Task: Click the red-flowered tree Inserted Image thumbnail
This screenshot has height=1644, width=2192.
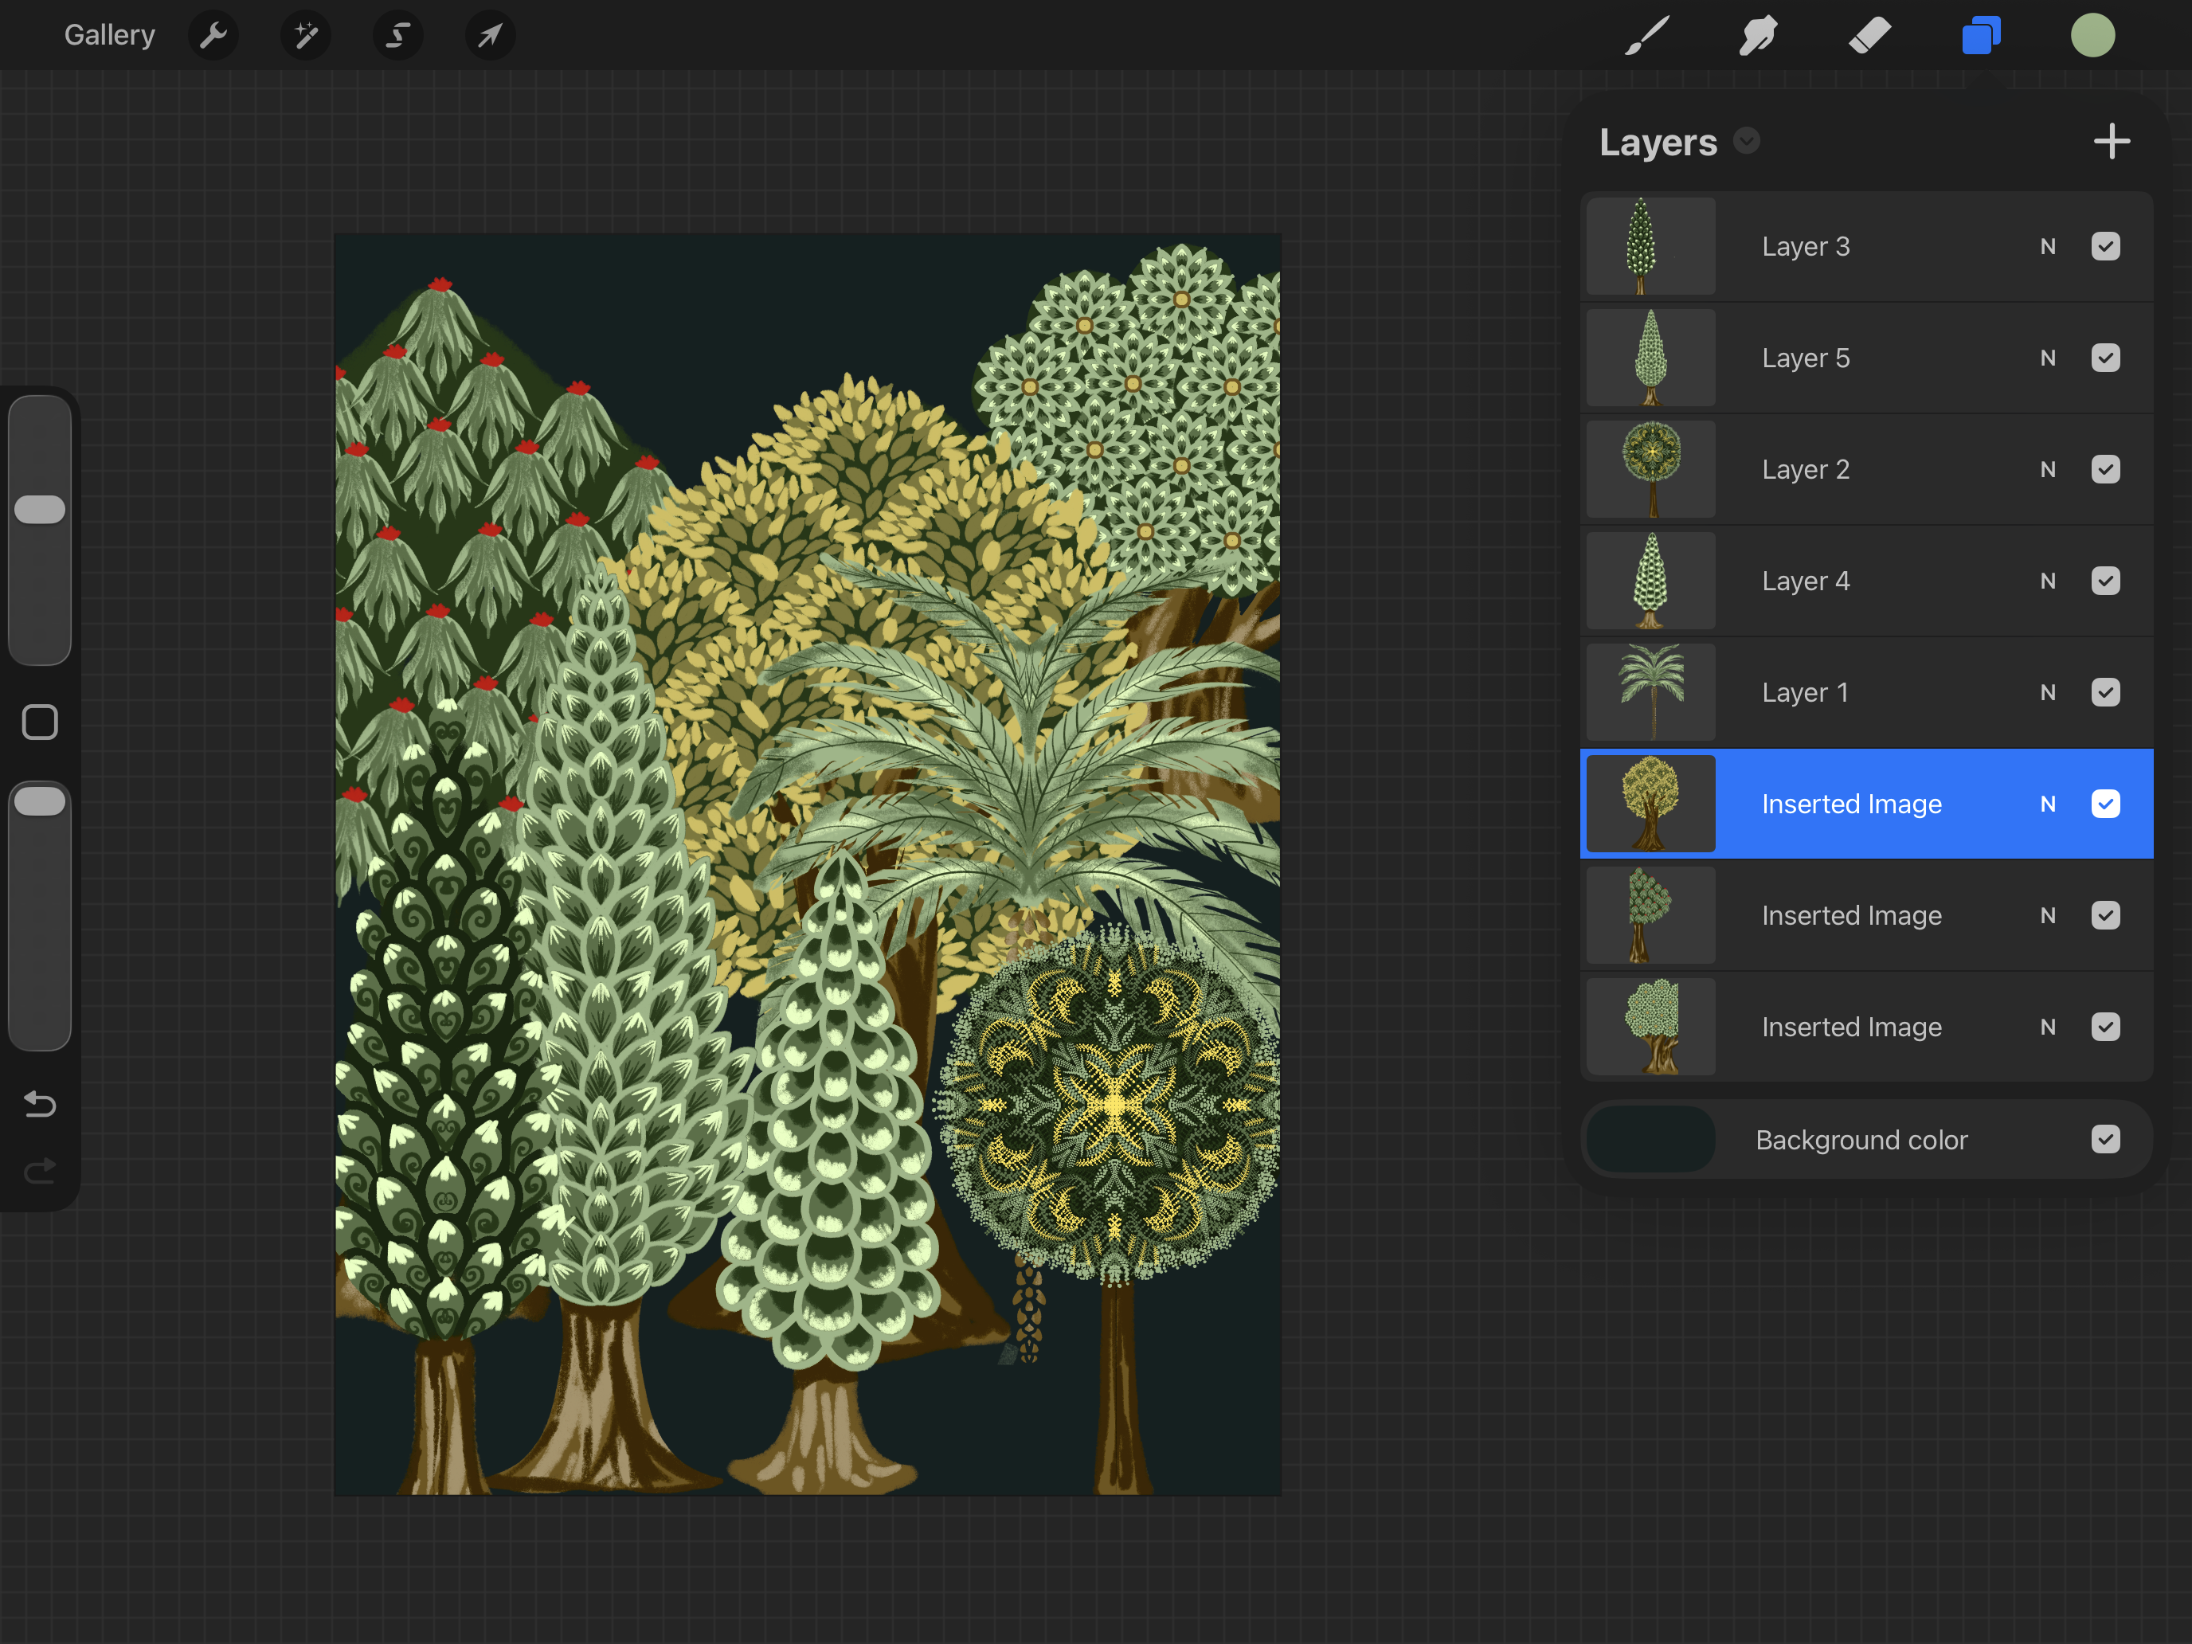Action: pos(1651,914)
